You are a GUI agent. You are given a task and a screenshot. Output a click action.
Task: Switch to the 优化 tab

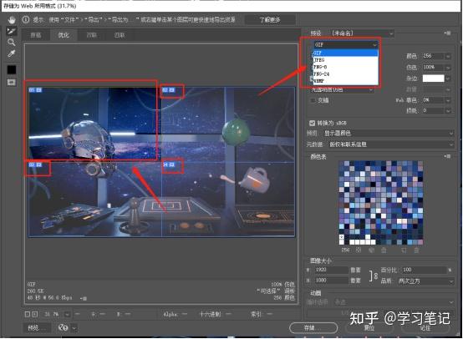(64, 35)
